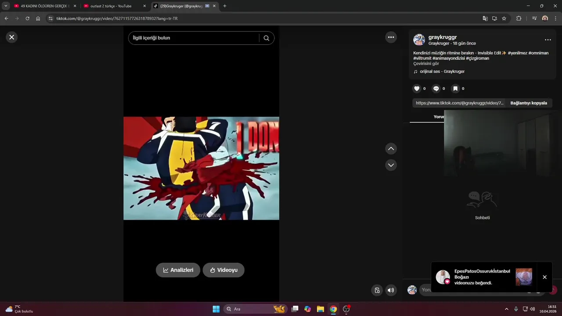This screenshot has width=562, height=316.
Task: Type in the 'İlgili içeriği bulun' search field
Action: pos(193,38)
